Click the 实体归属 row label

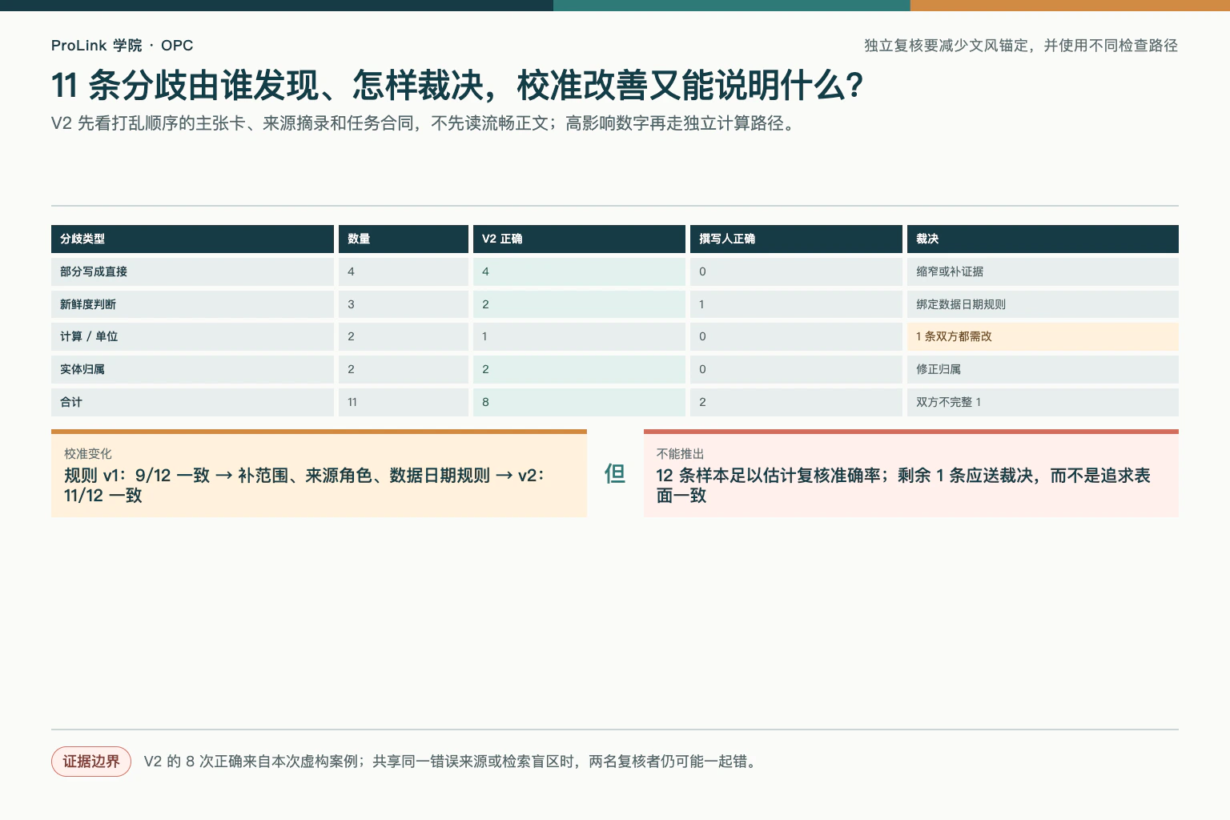[192, 369]
